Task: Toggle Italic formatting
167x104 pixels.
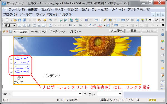Action: pyautogui.click(x=75, y=25)
